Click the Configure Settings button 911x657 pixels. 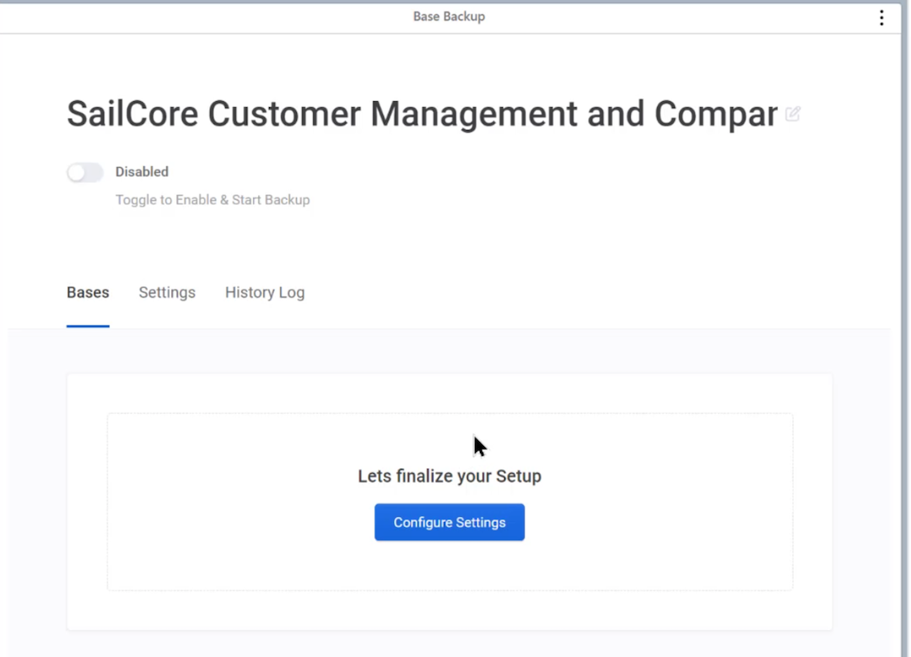coord(449,522)
